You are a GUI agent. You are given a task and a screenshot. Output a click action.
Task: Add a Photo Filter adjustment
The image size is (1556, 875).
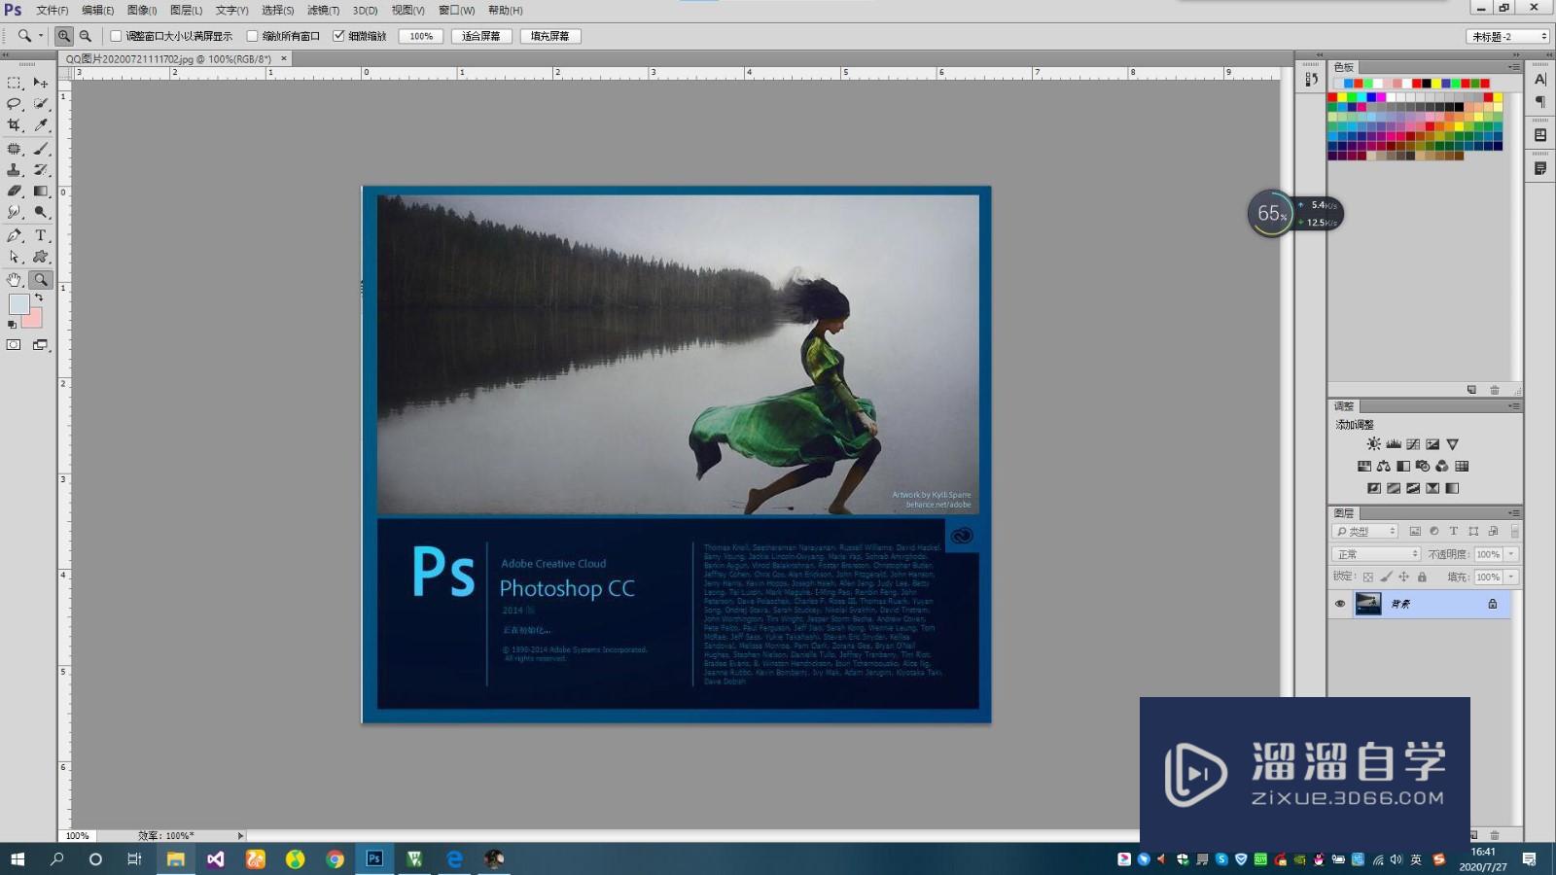[x=1423, y=467]
